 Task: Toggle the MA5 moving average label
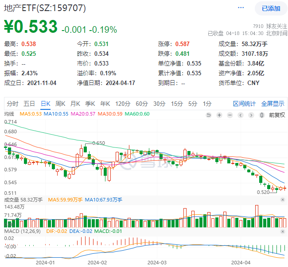31,114
